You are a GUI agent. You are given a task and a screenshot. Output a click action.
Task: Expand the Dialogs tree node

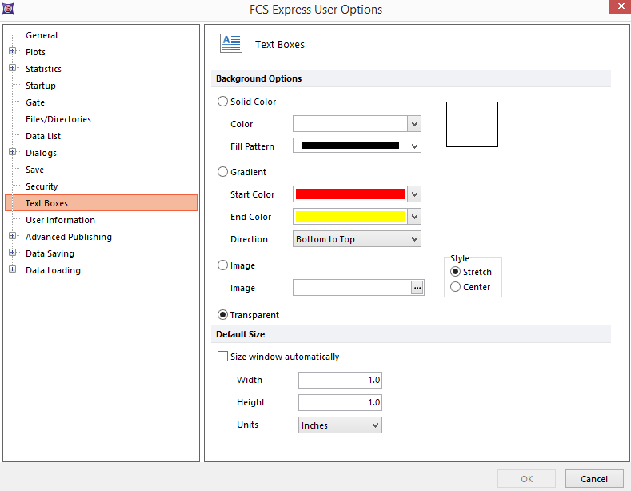pyautogui.click(x=13, y=153)
